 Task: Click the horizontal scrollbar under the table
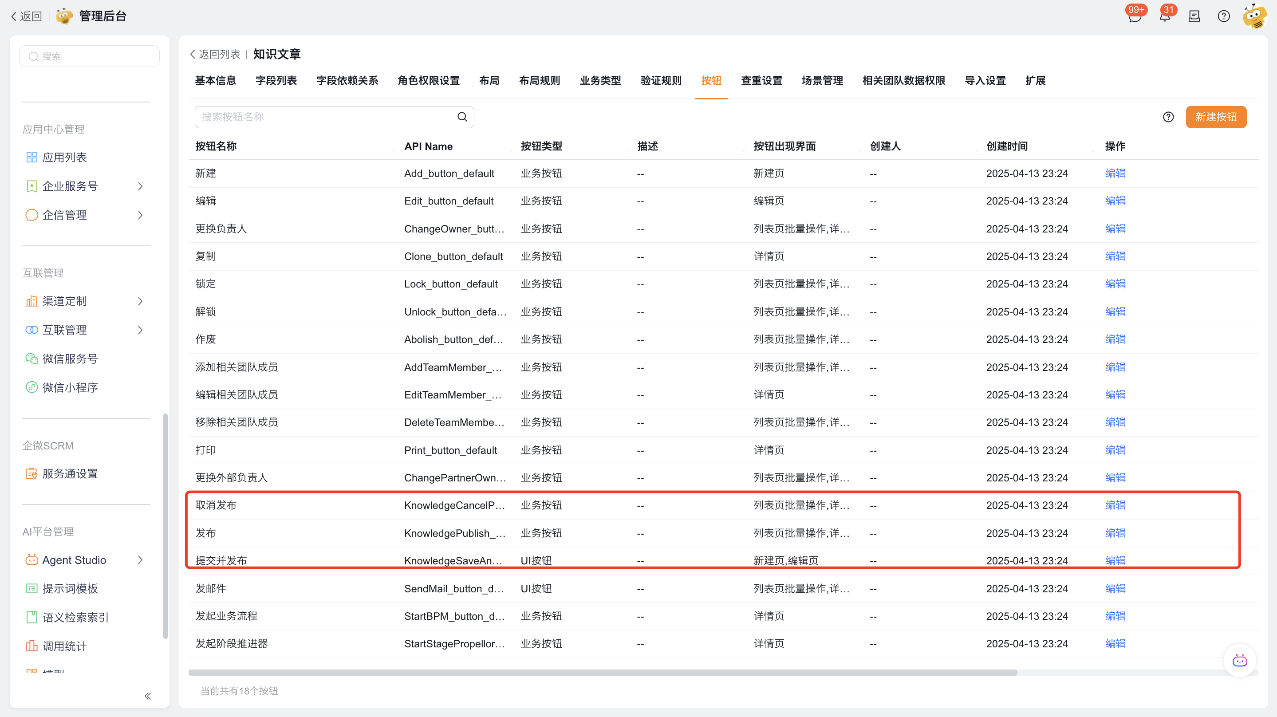602,673
